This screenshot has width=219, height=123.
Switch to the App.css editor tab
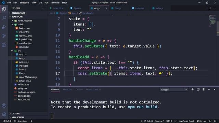click(77, 8)
